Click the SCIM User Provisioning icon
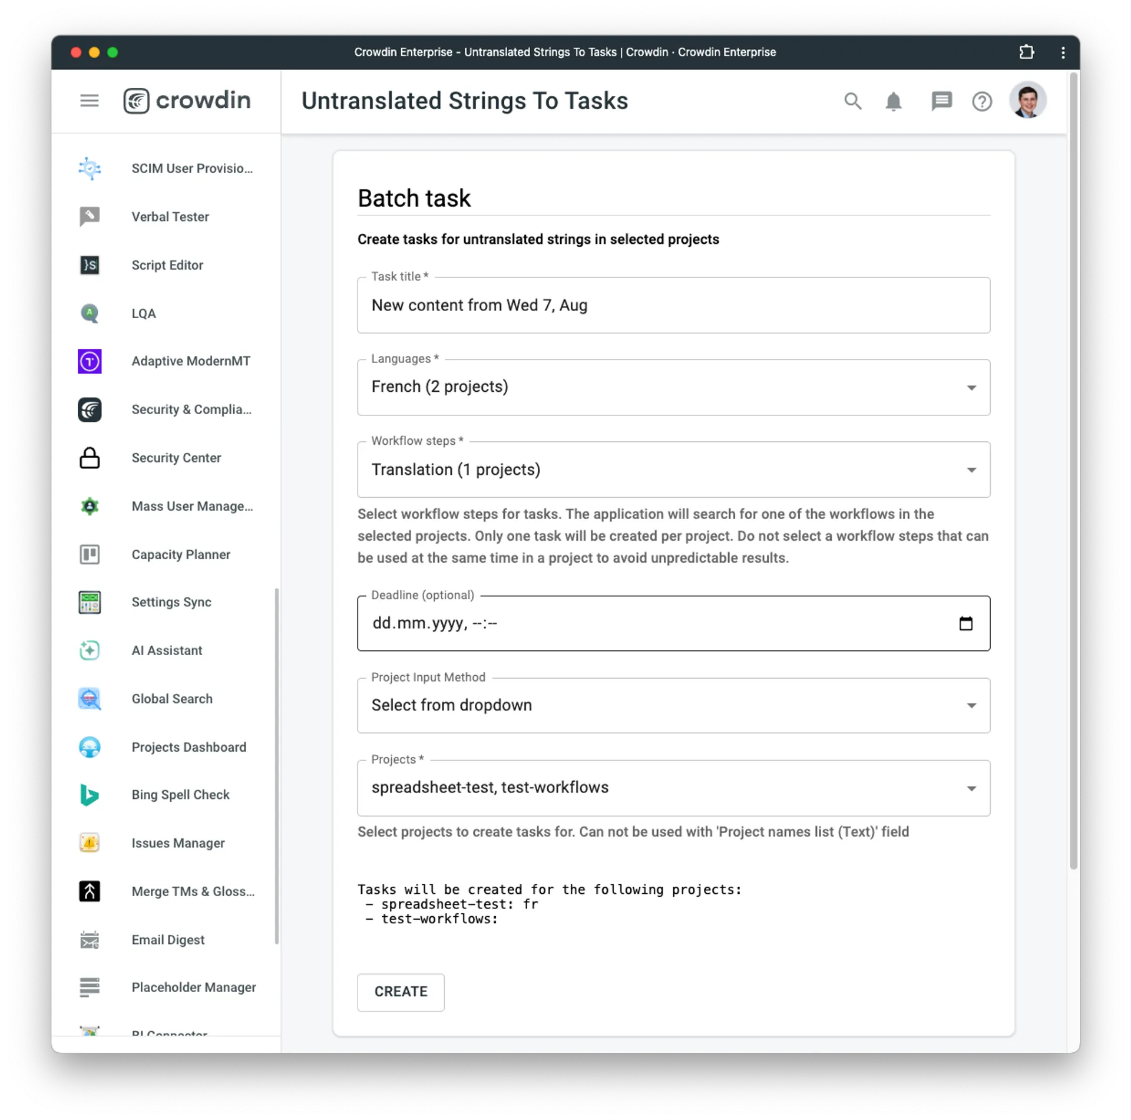This screenshot has width=1131, height=1120. coord(91,168)
